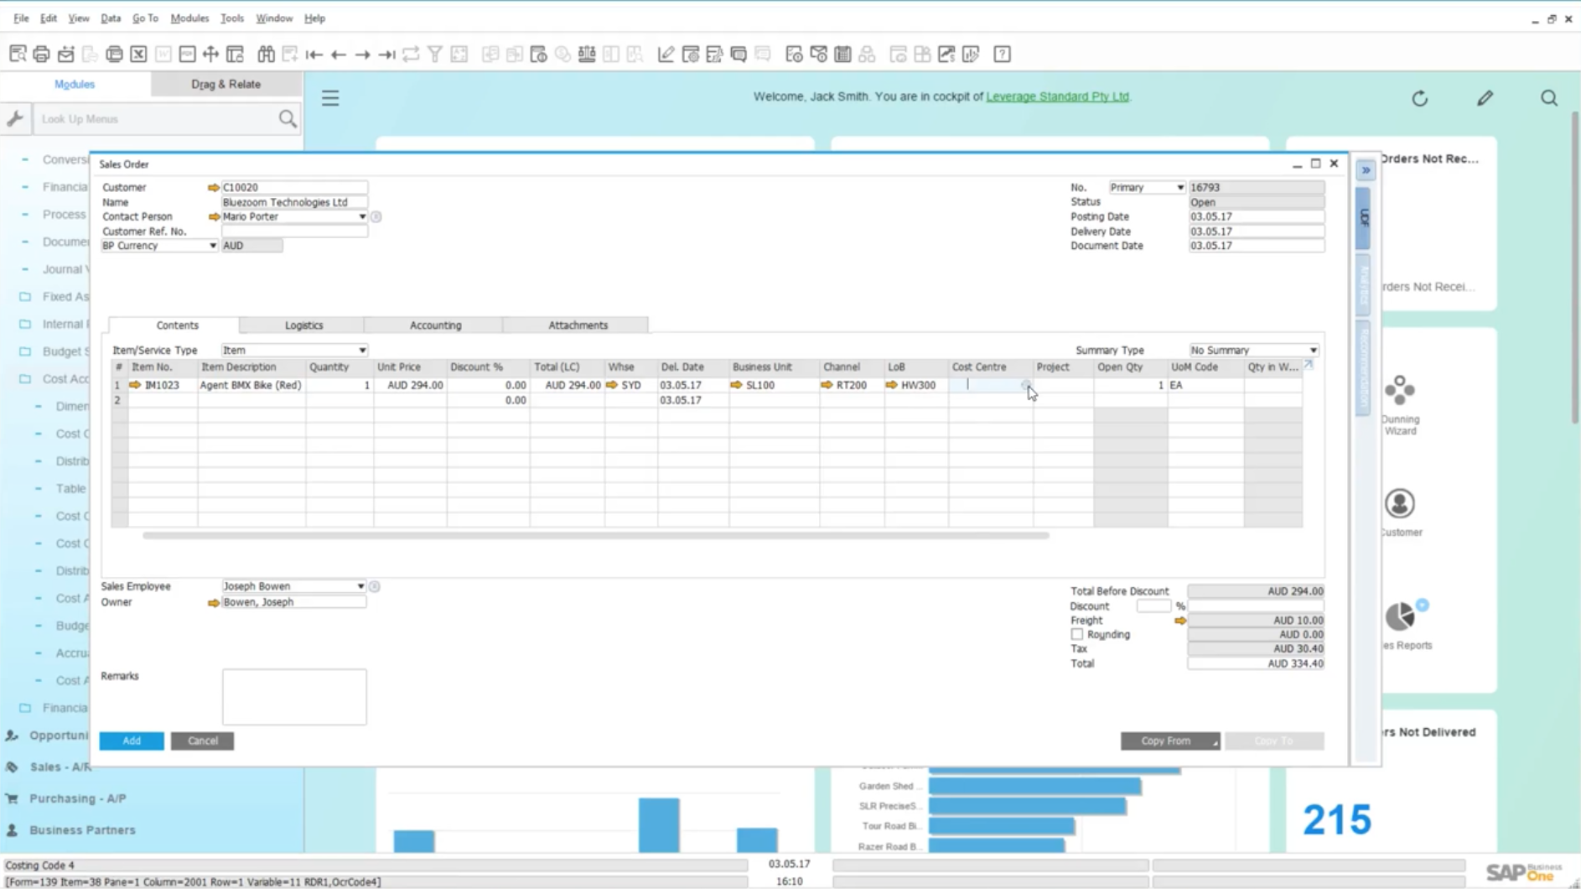Click the cockpit search magnifier icon
This screenshot has width=1581, height=889.
coord(1549,98)
